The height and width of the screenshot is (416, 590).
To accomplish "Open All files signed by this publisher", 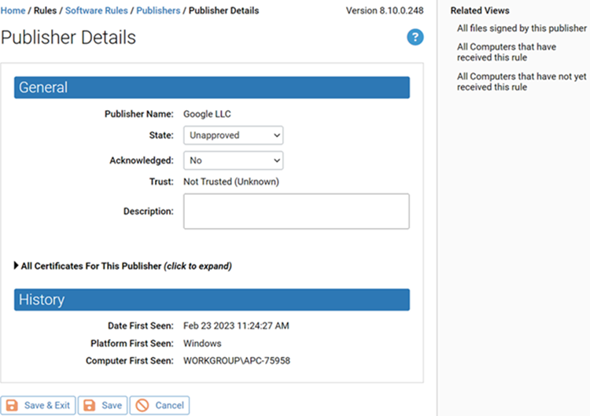I will (x=522, y=28).
